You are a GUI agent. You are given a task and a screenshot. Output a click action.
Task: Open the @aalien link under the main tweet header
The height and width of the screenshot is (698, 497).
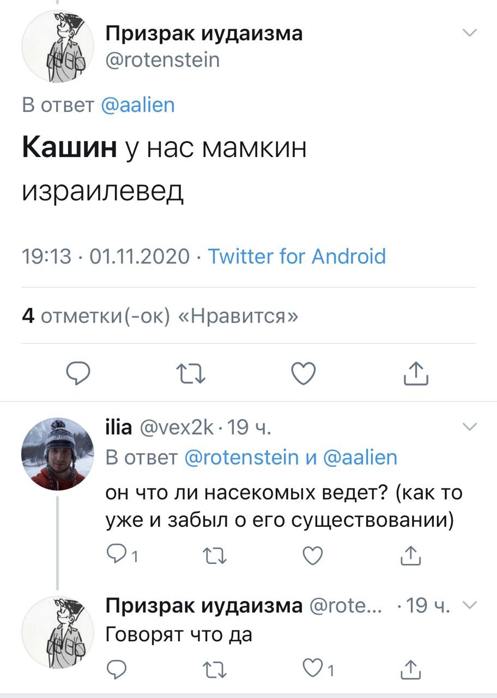138,104
